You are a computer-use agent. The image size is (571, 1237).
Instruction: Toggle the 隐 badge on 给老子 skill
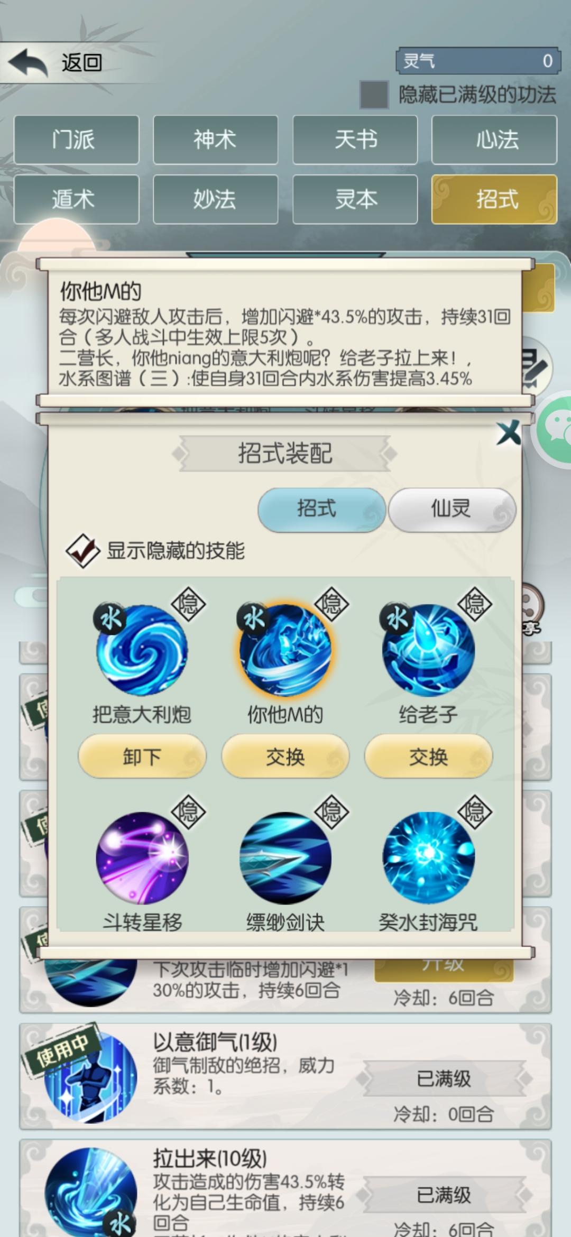[x=474, y=604]
